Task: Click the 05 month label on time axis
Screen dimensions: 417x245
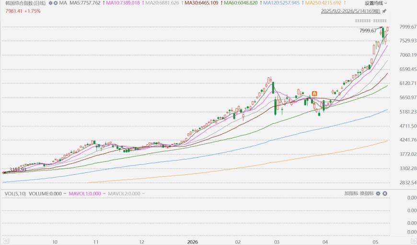Action: 375,242
